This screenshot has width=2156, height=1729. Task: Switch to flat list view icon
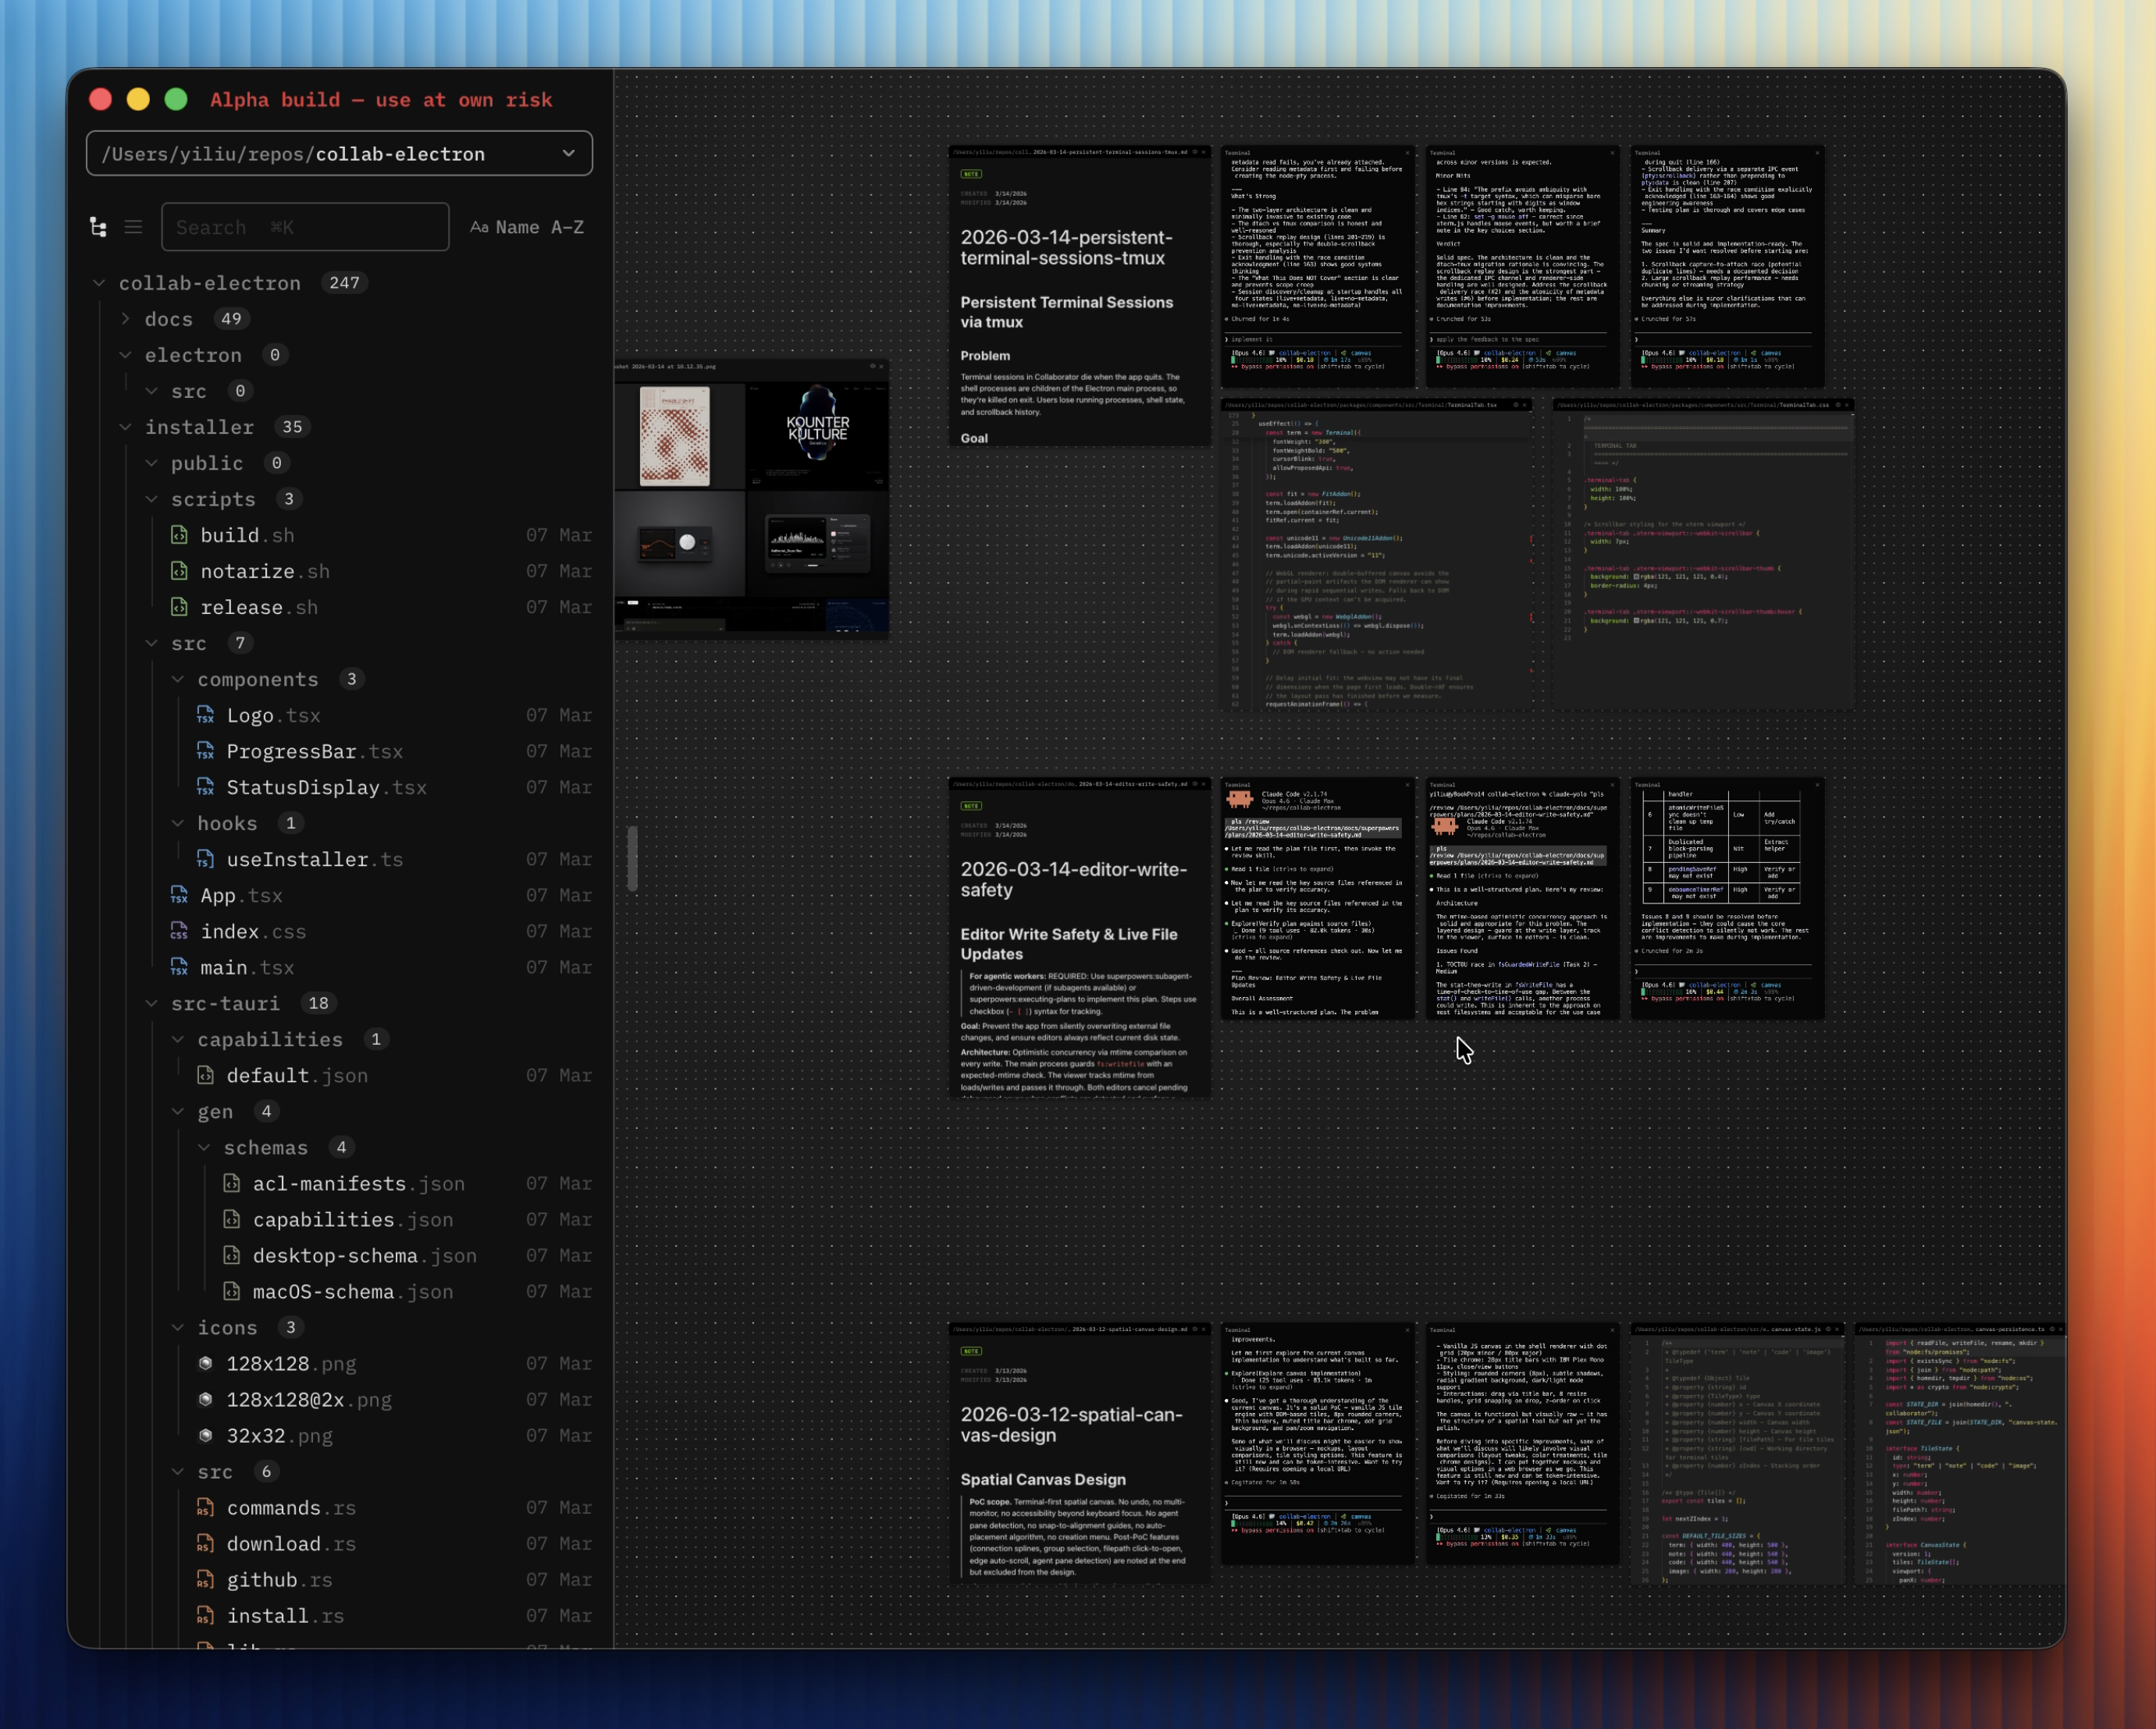tap(133, 228)
